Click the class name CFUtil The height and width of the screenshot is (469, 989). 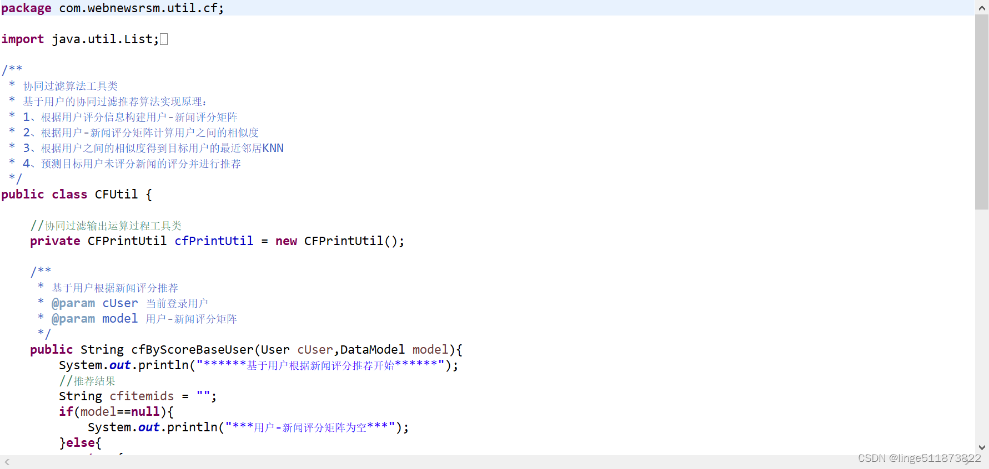click(116, 195)
